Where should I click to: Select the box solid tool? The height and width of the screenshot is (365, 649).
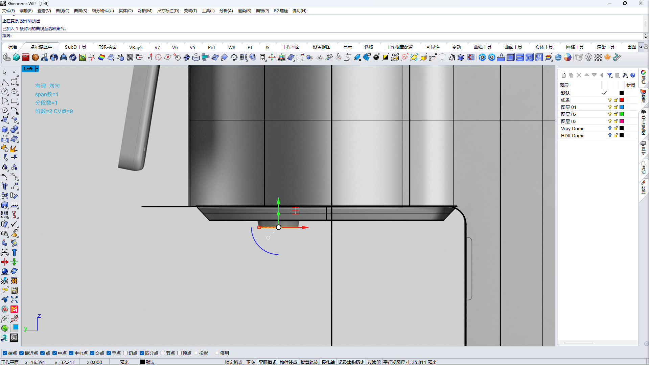click(x=5, y=130)
